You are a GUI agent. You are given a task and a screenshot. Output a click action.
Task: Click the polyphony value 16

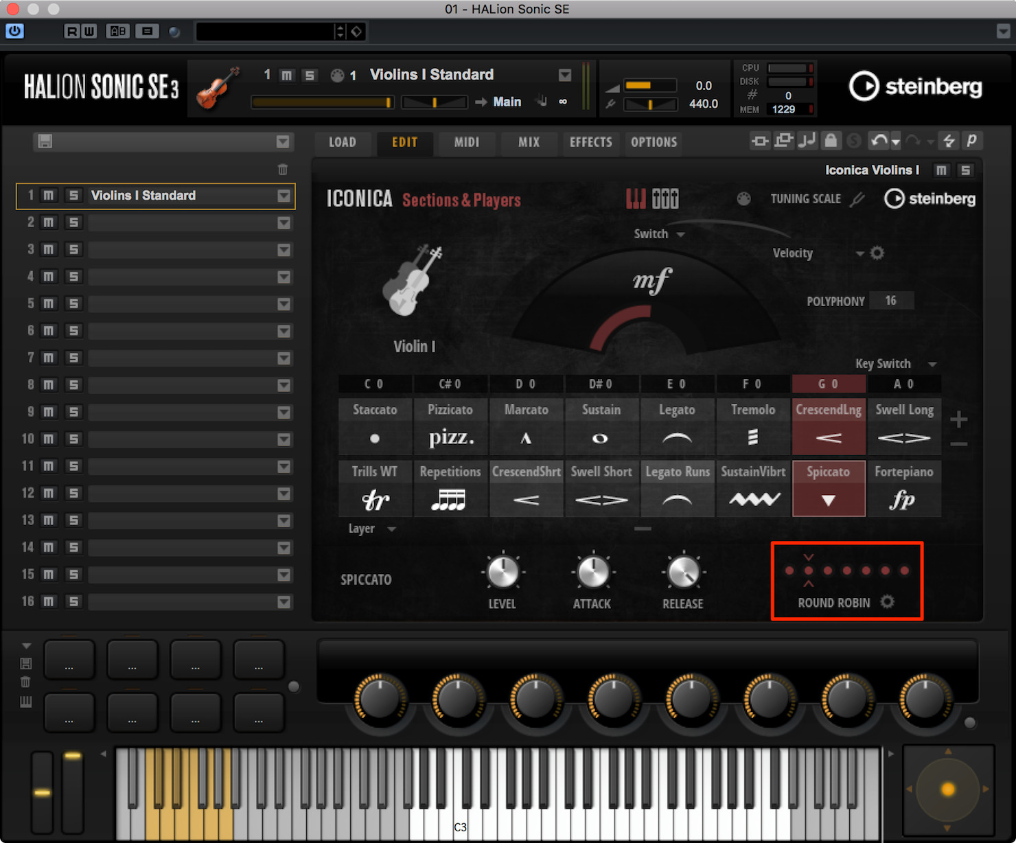click(891, 301)
